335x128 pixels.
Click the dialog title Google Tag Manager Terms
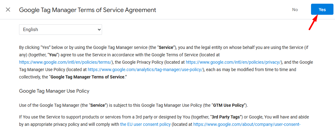pyautogui.click(x=88, y=10)
